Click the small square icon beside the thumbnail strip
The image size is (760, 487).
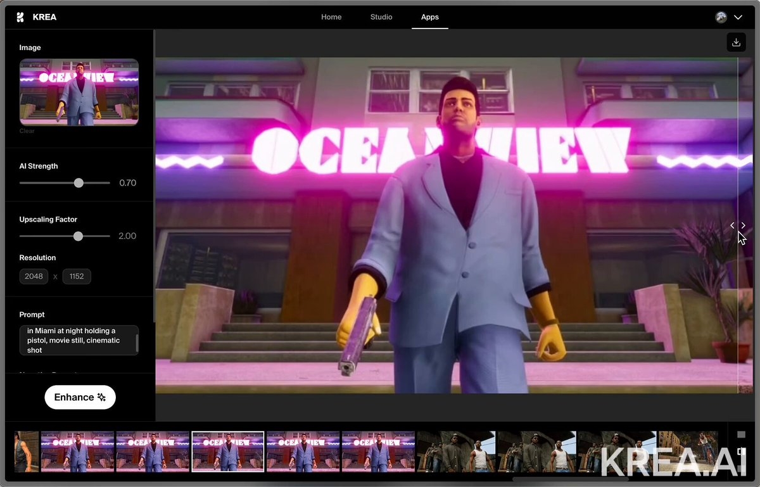click(742, 434)
